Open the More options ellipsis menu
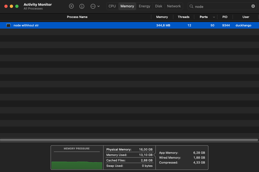 [95, 6]
